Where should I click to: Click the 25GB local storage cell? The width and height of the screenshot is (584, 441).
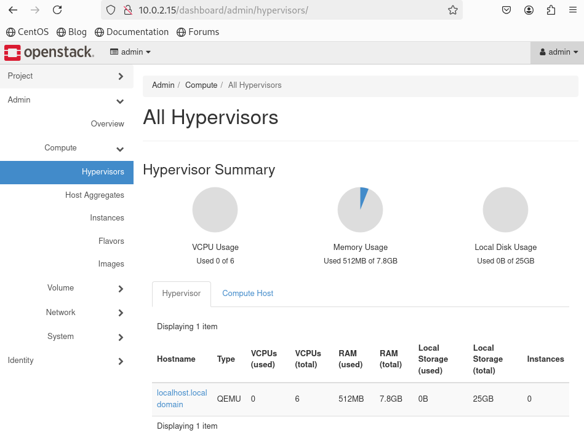pyautogui.click(x=483, y=399)
